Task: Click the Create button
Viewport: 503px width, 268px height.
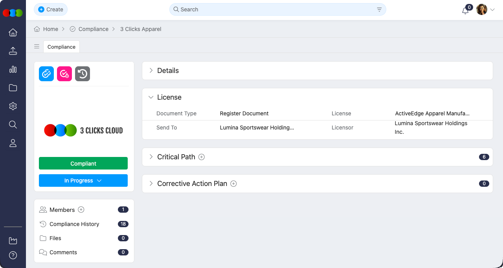Action: pyautogui.click(x=51, y=9)
